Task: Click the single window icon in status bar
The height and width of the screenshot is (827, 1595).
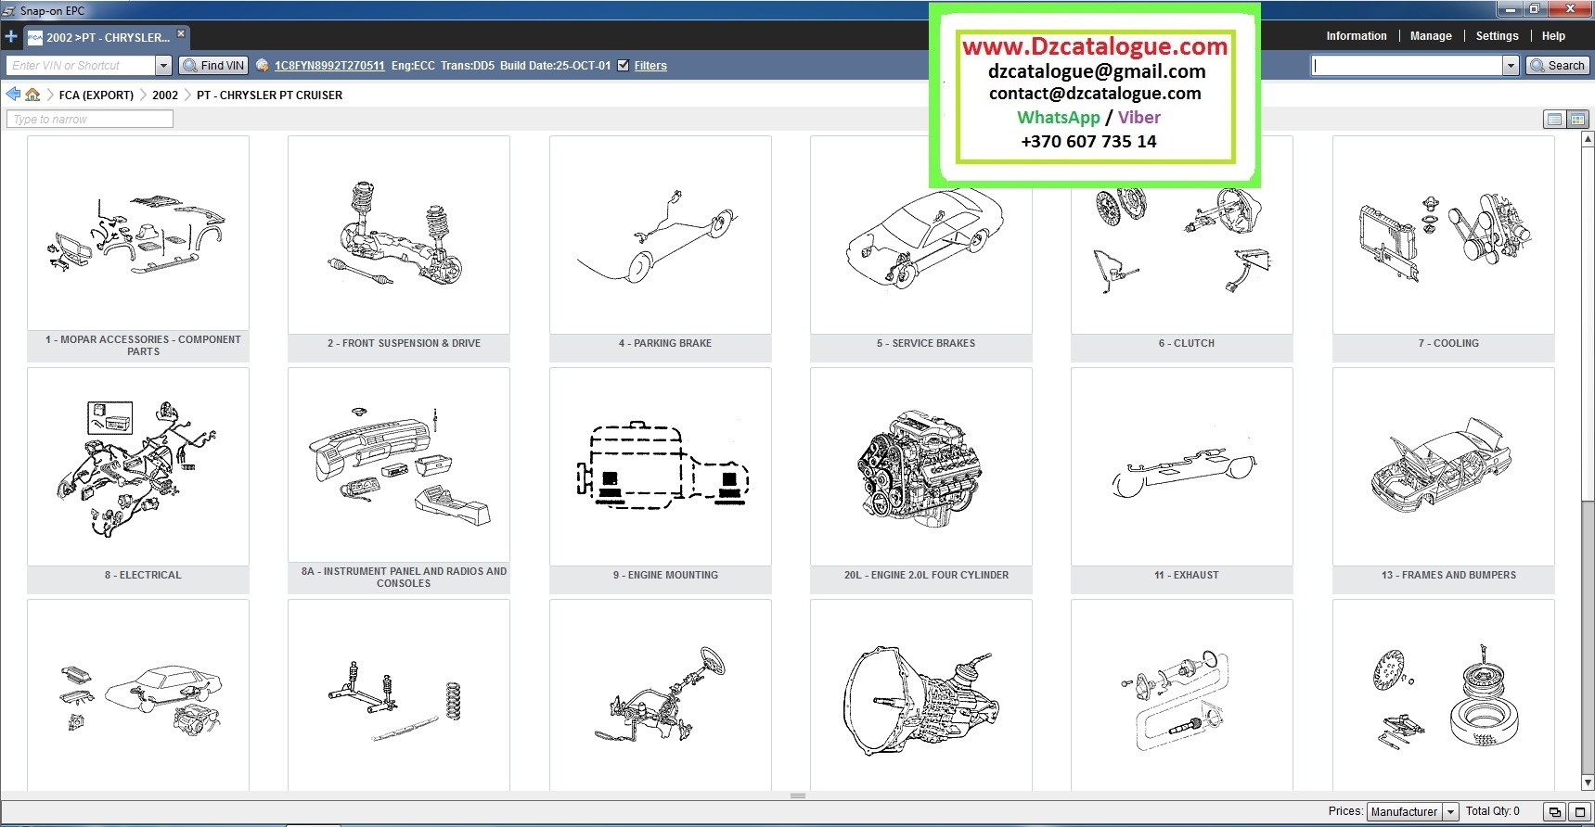Action: (1579, 812)
